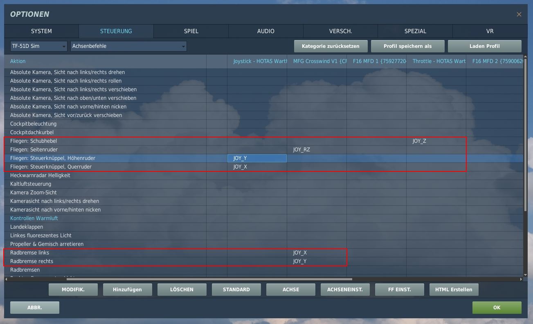This screenshot has height=324, width=533.
Task: Select JOY_Y cell for Höhenruder
Action: [257, 158]
